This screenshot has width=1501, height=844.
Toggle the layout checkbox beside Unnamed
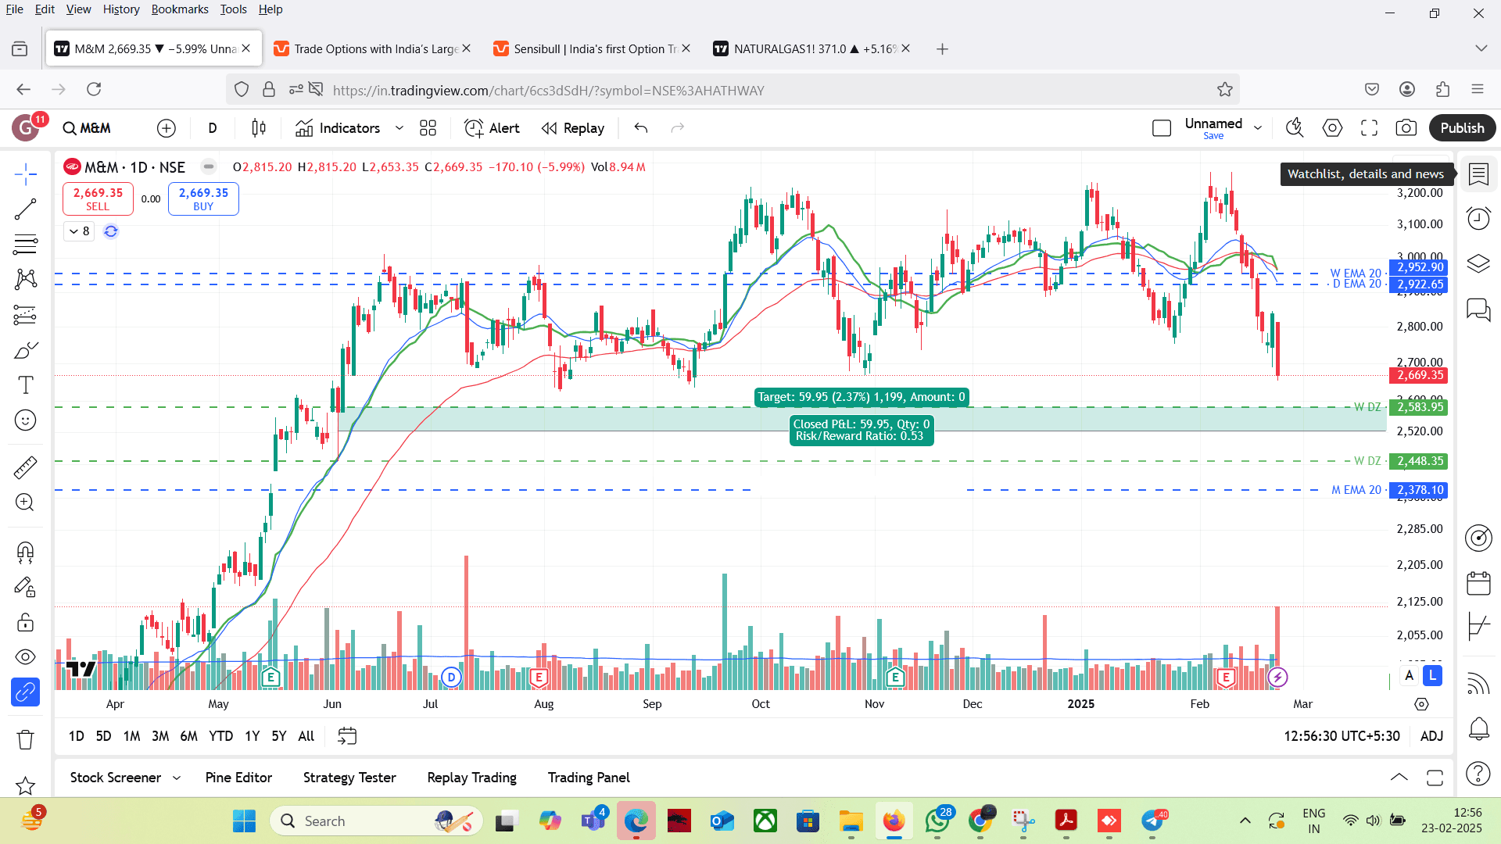pos(1162,128)
